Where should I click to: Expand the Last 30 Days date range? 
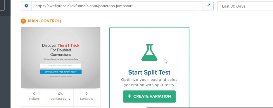point(245,6)
